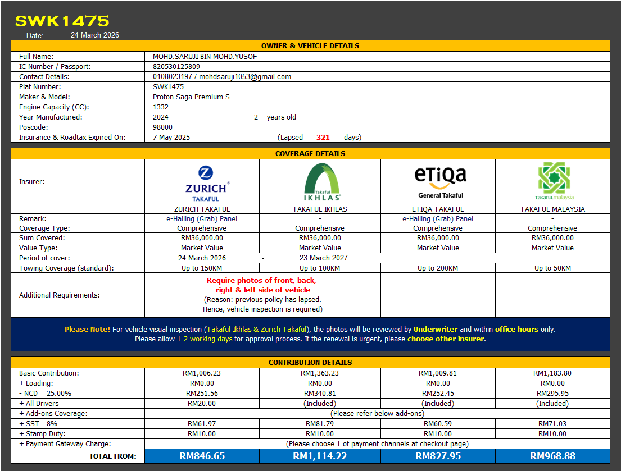Click the IC number 820530125809
Image resolution: width=621 pixels, height=471 pixels.
click(176, 67)
